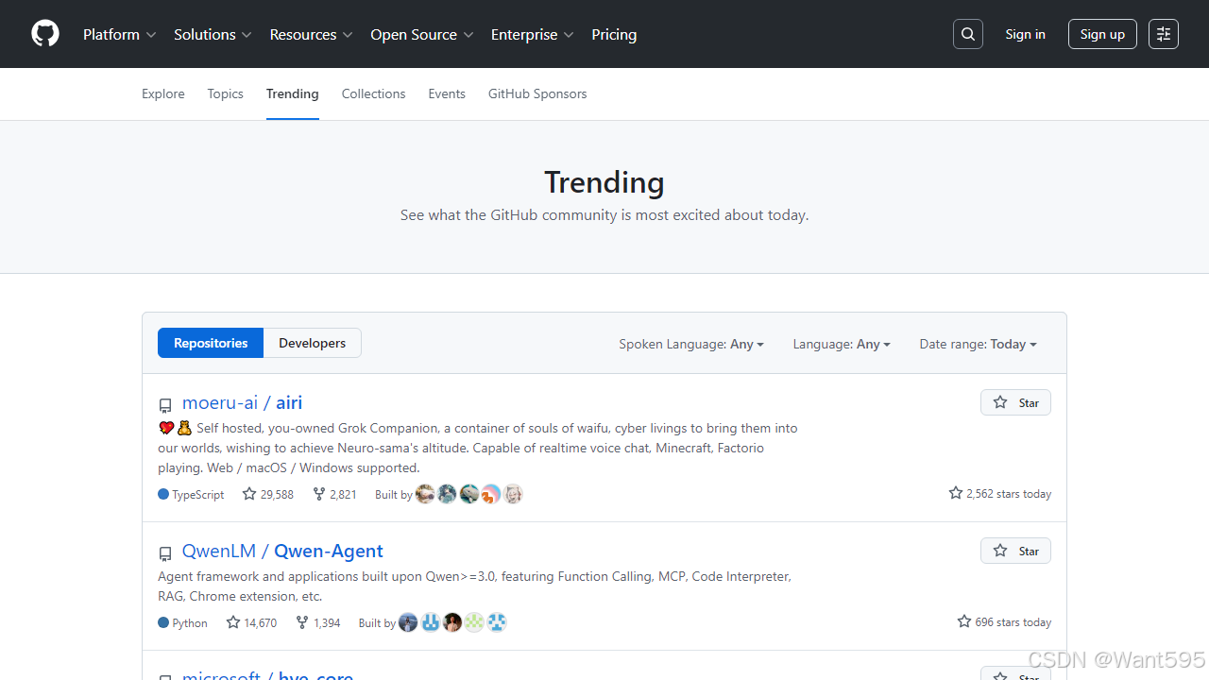Screen dimensions: 1209x680
Task: Click fourth contributor avatar in Qwen-Agent row
Action: click(x=474, y=622)
